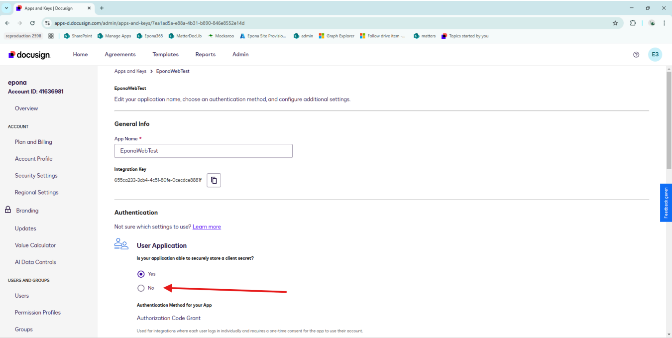Click the site info icon in address bar
Screen dimensions: 672x338
[47, 23]
